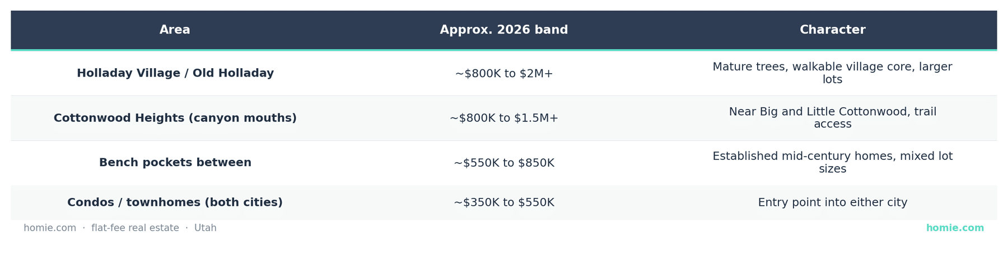Click the ~$550K to $850K price cell

[x=503, y=163]
